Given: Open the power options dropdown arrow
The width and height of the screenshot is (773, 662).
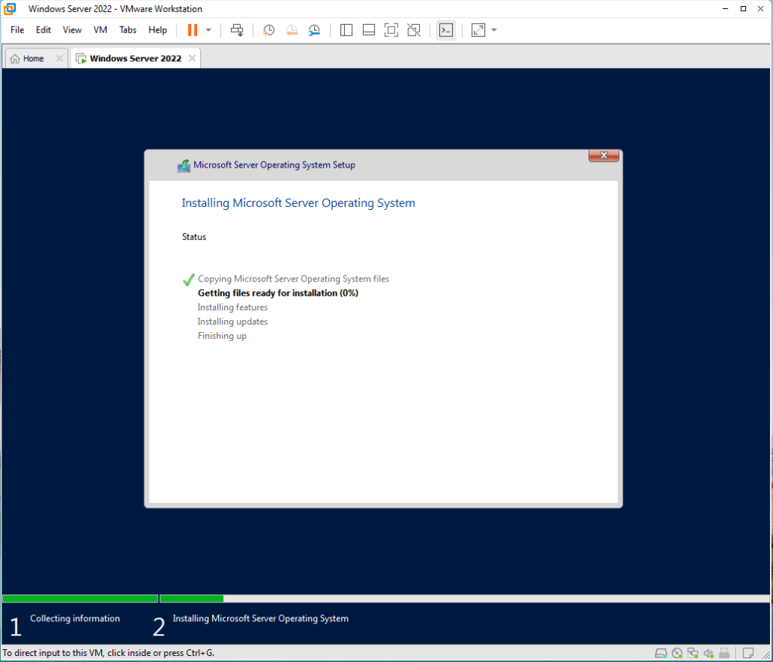Looking at the screenshot, I should coord(208,30).
